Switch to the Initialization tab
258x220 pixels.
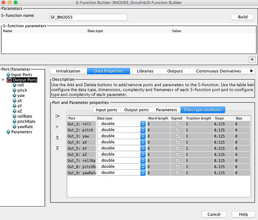(x=68, y=71)
